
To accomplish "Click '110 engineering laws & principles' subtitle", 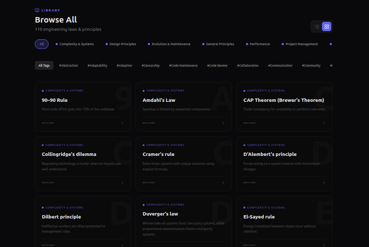I will pyautogui.click(x=68, y=29).
